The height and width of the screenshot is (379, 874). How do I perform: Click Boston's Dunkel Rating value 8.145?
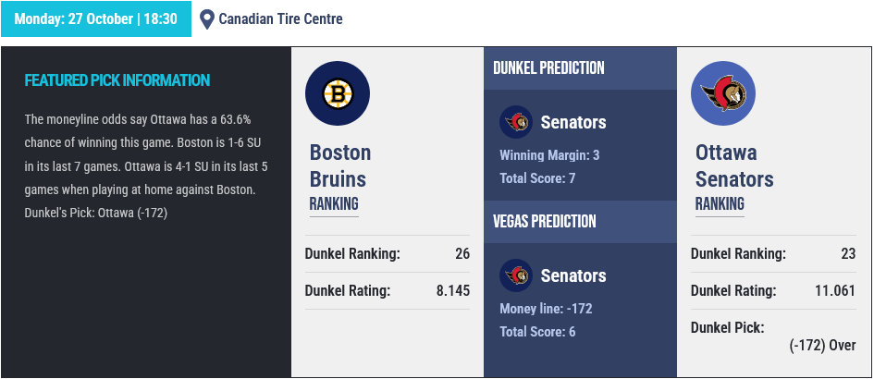pos(453,290)
